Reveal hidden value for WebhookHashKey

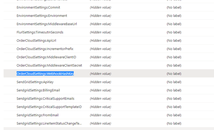point(101,74)
